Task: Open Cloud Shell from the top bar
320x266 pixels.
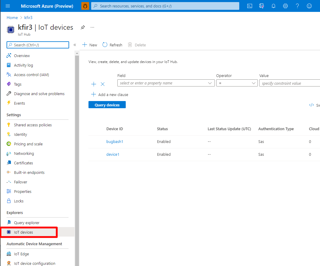Action: pyautogui.click(x=250, y=6)
